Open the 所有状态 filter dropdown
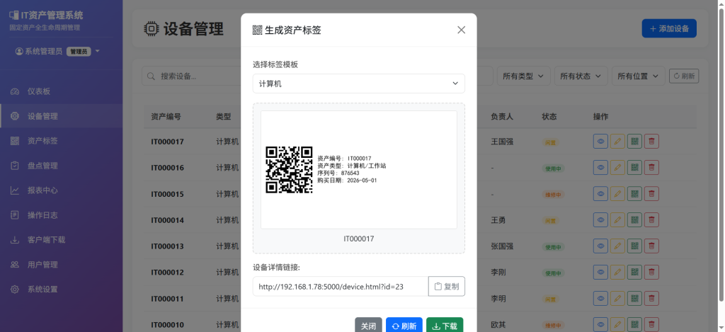The width and height of the screenshot is (725, 332). point(581,76)
